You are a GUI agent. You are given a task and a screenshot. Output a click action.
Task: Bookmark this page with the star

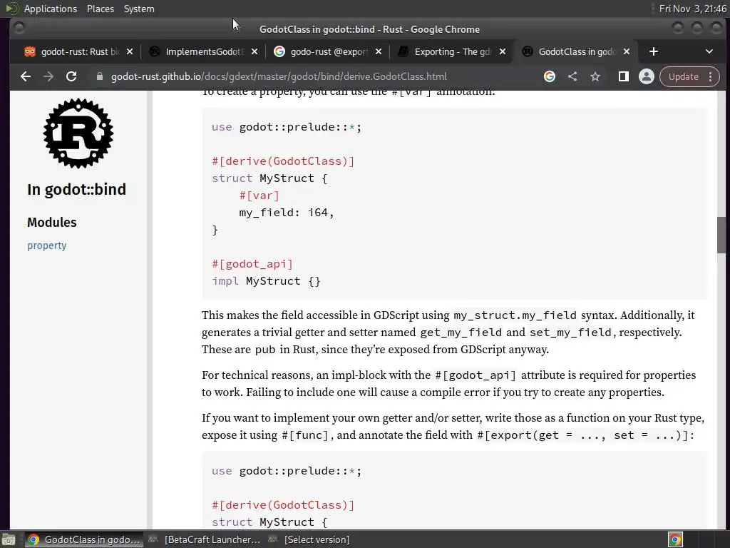pyautogui.click(x=595, y=76)
